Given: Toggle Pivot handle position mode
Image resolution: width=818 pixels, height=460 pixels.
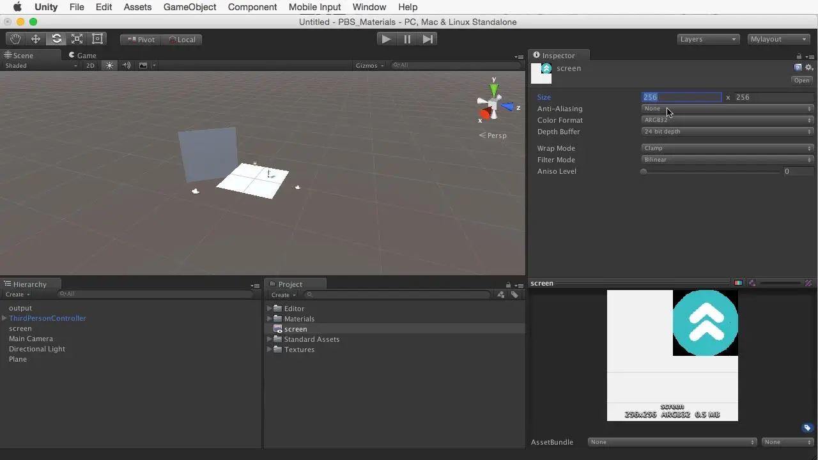Looking at the screenshot, I should point(141,40).
